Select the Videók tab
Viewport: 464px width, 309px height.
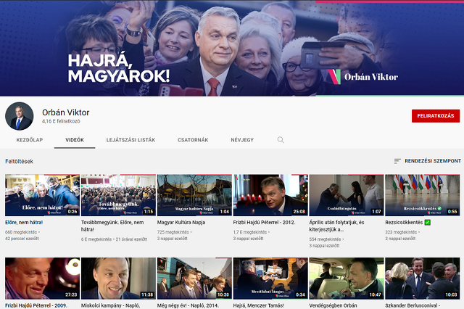(x=75, y=140)
